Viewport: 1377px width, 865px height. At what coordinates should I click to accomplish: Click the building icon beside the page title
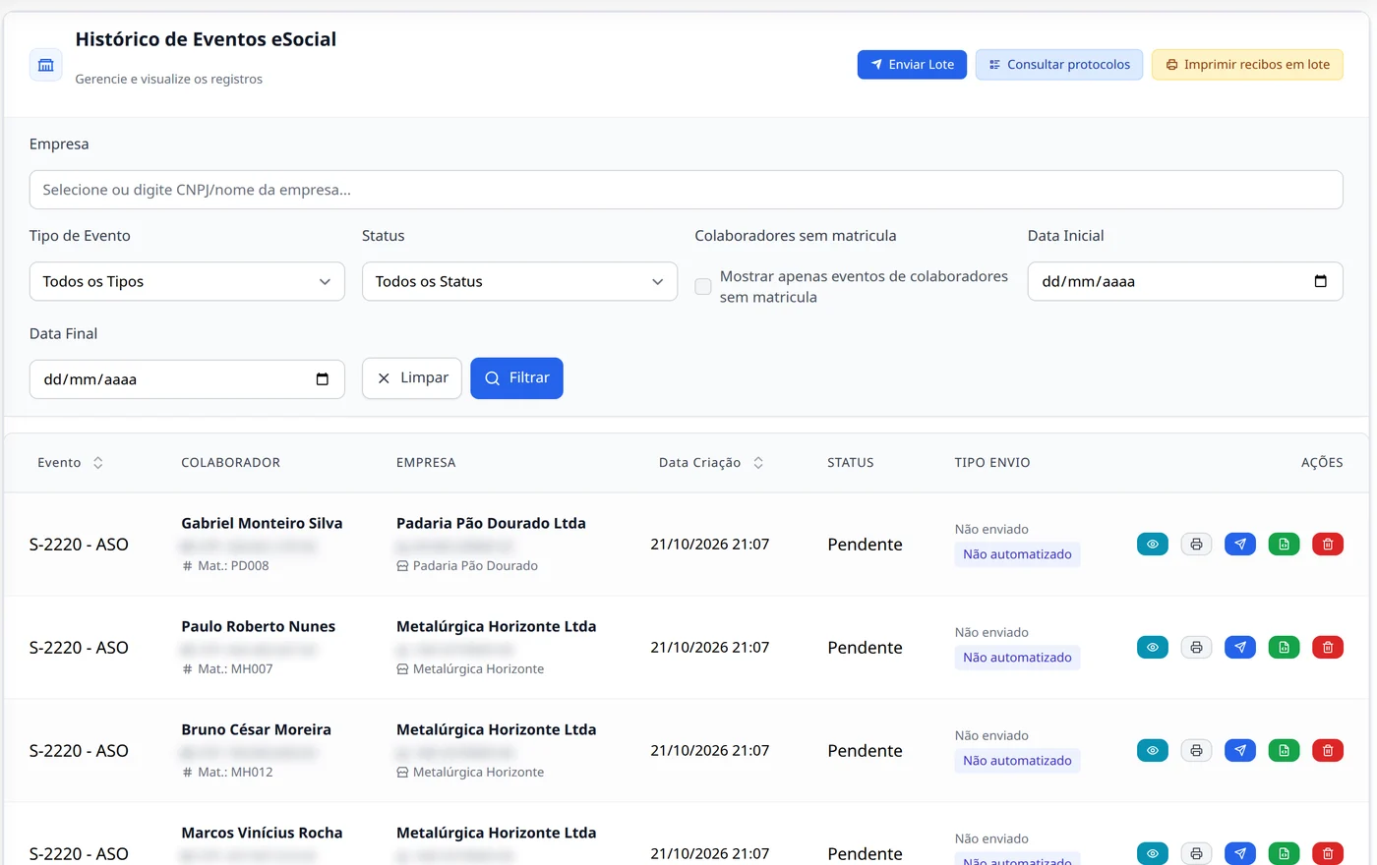tap(45, 65)
